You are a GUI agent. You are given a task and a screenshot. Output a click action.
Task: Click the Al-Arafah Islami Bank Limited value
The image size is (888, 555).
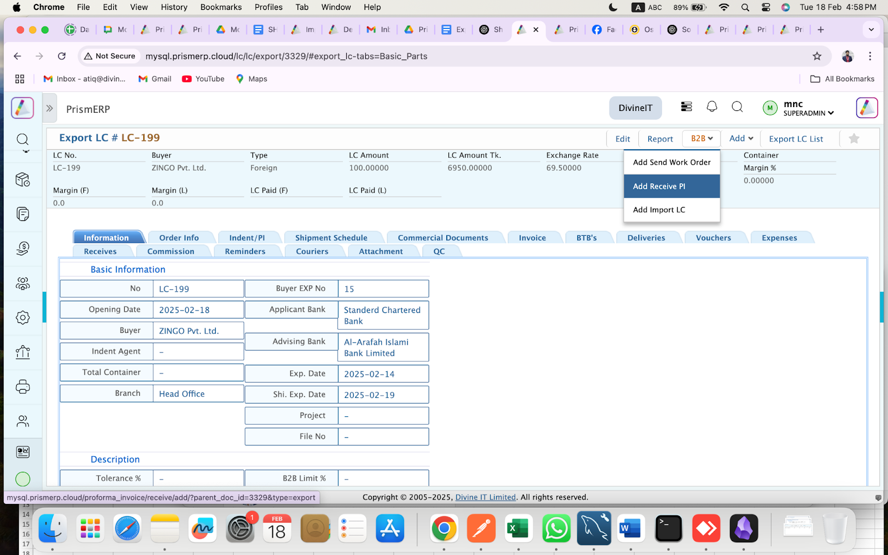point(376,347)
